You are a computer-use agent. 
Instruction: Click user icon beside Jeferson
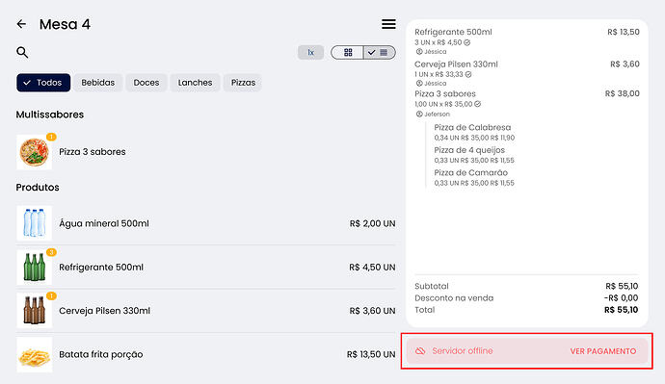419,114
